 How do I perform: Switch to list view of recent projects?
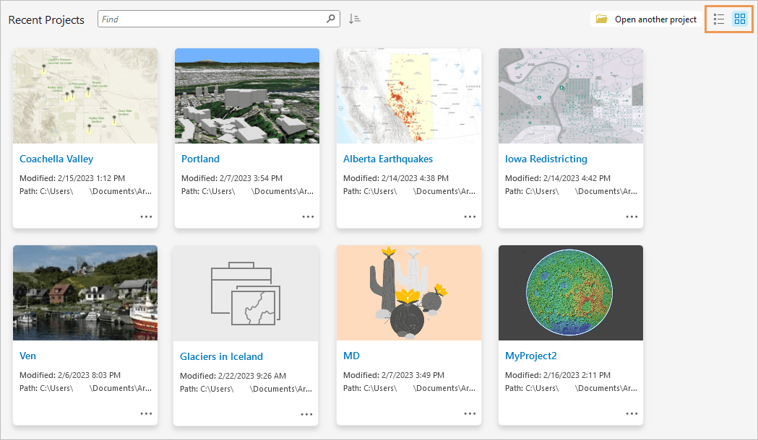[x=718, y=19]
